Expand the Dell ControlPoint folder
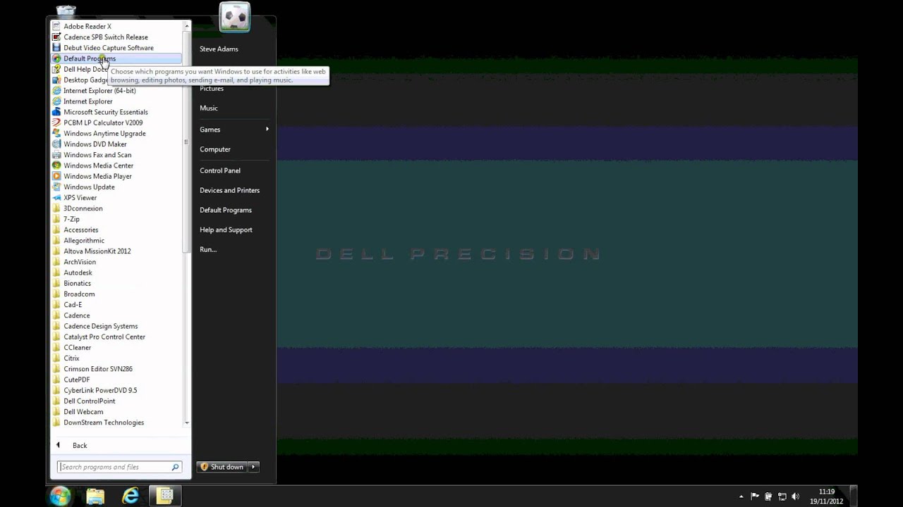Viewport: 903px width, 507px height. (89, 401)
